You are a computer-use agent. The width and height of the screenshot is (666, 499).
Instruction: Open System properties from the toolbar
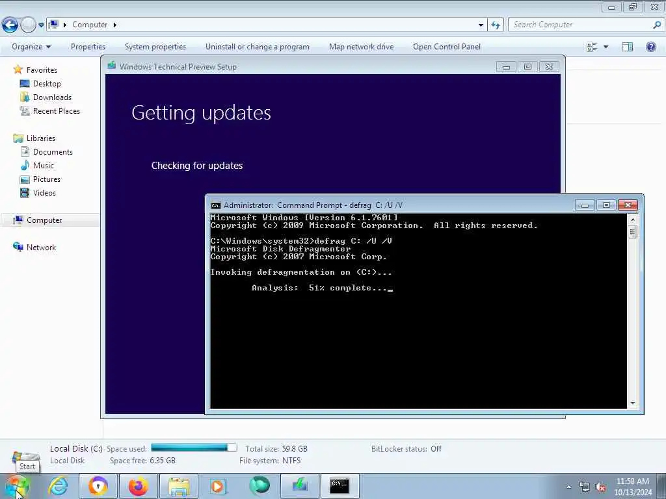[x=155, y=47]
